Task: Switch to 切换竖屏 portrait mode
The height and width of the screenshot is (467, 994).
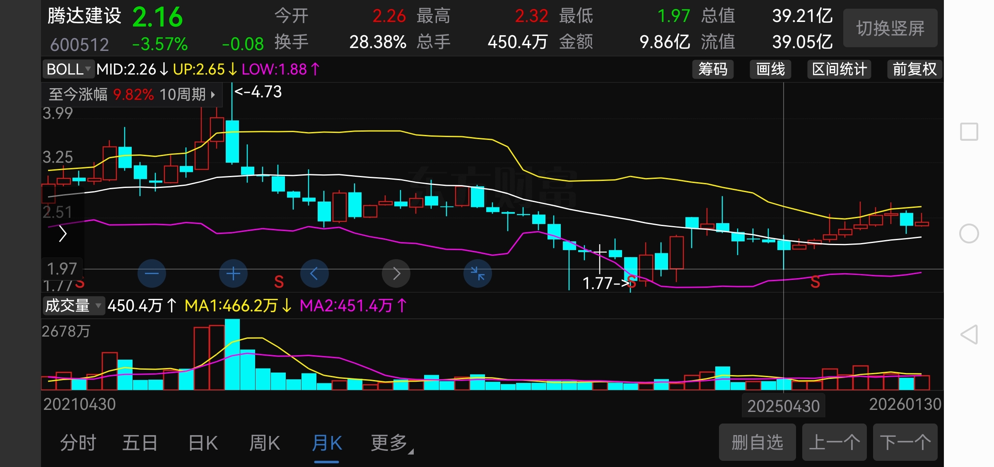Action: coord(890,28)
